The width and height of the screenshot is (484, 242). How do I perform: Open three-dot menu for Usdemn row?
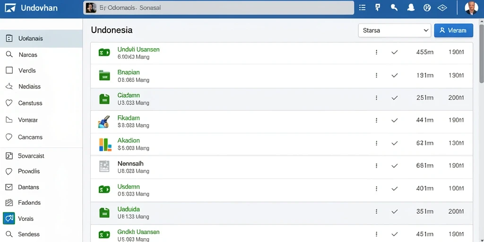[x=376, y=189]
